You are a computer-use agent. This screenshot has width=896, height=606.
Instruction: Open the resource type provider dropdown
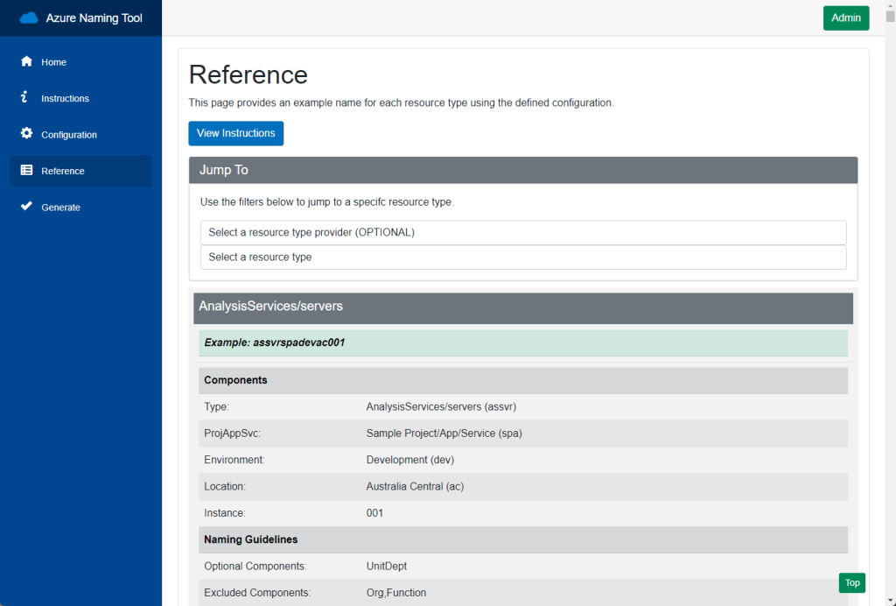[523, 233]
